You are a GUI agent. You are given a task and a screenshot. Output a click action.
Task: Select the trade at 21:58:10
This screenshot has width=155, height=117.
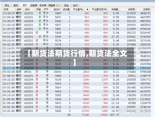click(77, 76)
